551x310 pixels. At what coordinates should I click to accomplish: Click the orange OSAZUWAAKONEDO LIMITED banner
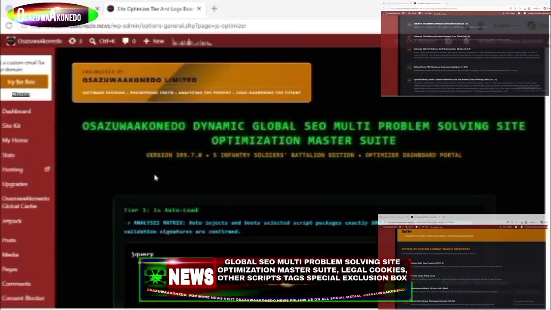(192, 83)
